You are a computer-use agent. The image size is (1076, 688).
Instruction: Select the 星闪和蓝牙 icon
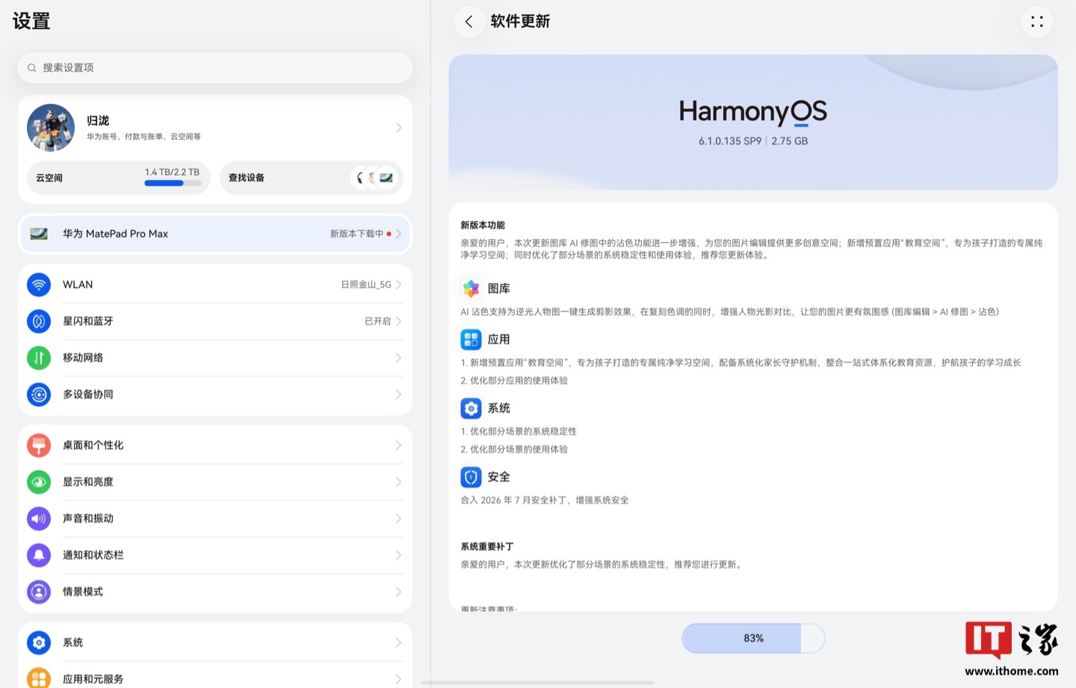39,321
